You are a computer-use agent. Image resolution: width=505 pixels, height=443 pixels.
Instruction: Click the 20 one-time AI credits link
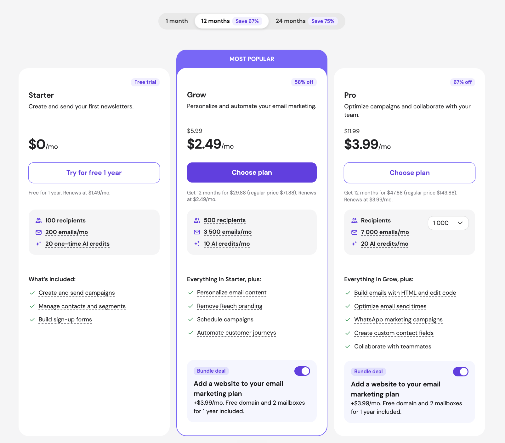(77, 244)
